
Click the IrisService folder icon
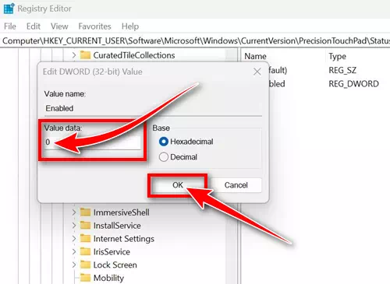pos(85,251)
